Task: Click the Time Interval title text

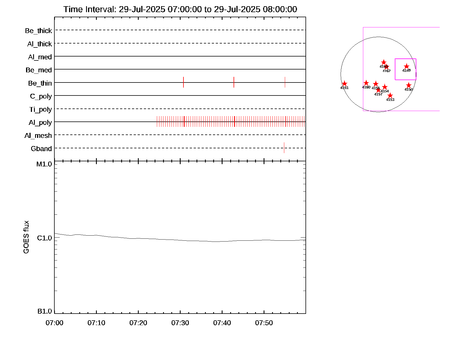Action: (180, 9)
